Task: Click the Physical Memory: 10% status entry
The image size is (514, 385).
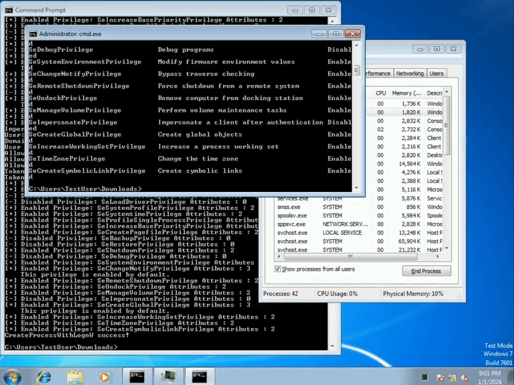Action: 413,294
